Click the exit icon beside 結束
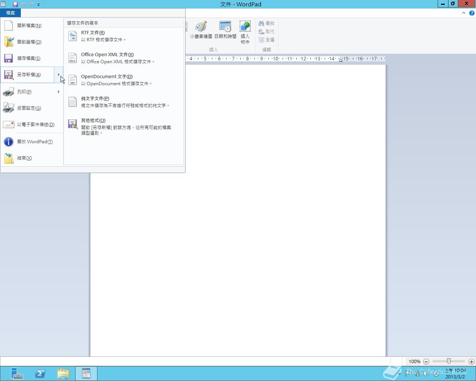This screenshot has width=476, height=381. (x=9, y=158)
